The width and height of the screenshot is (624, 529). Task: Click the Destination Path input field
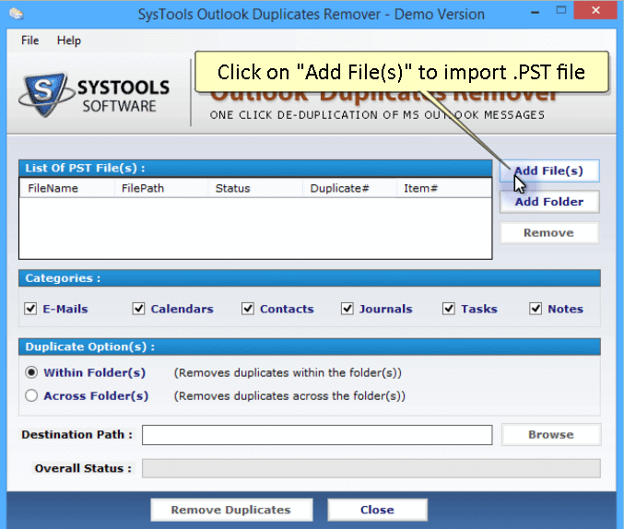tap(317, 435)
